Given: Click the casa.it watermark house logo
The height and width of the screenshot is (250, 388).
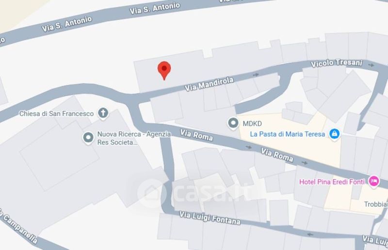Looking at the screenshot, I should (x=151, y=193).
